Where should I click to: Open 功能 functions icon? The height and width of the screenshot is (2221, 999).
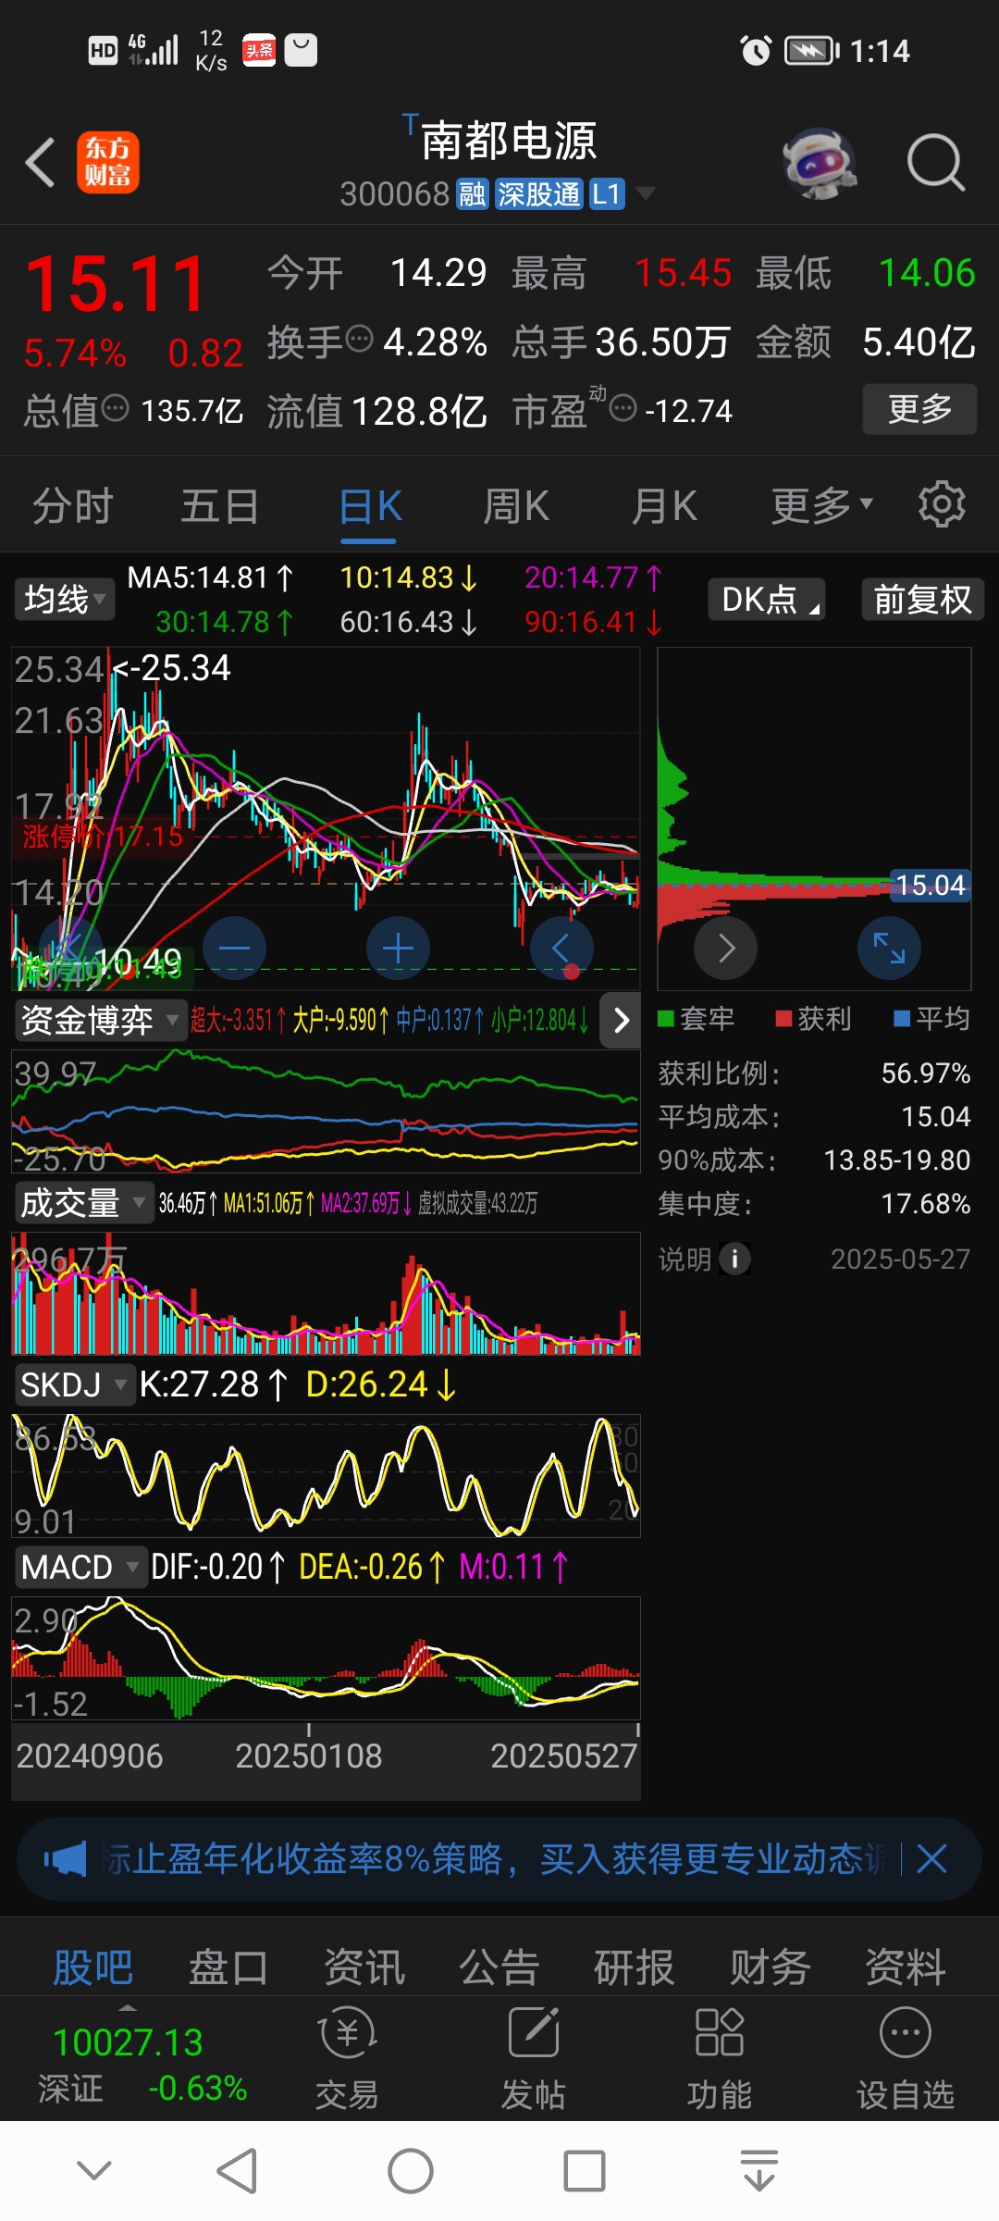click(x=720, y=2058)
